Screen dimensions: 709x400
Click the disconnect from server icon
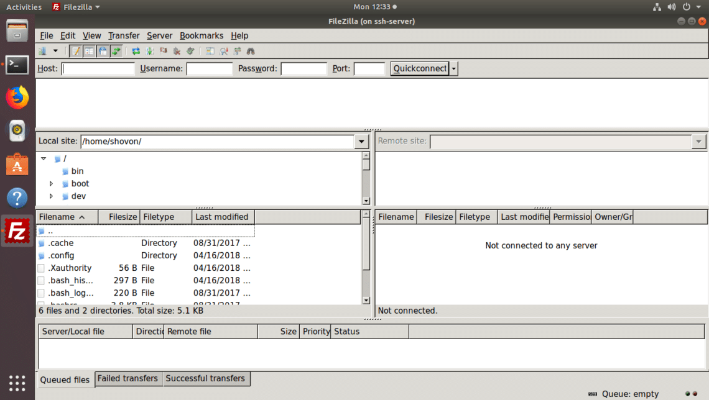pos(177,51)
